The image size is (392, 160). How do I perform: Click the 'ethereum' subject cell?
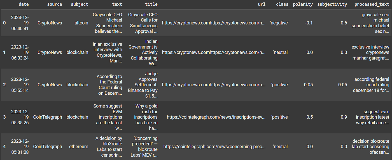(x=79, y=147)
